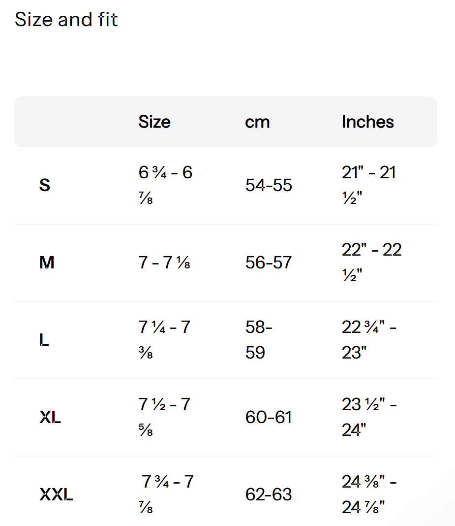Viewport: 455px width, 526px height.
Task: Select the 56-57 cm value
Action: (x=269, y=263)
